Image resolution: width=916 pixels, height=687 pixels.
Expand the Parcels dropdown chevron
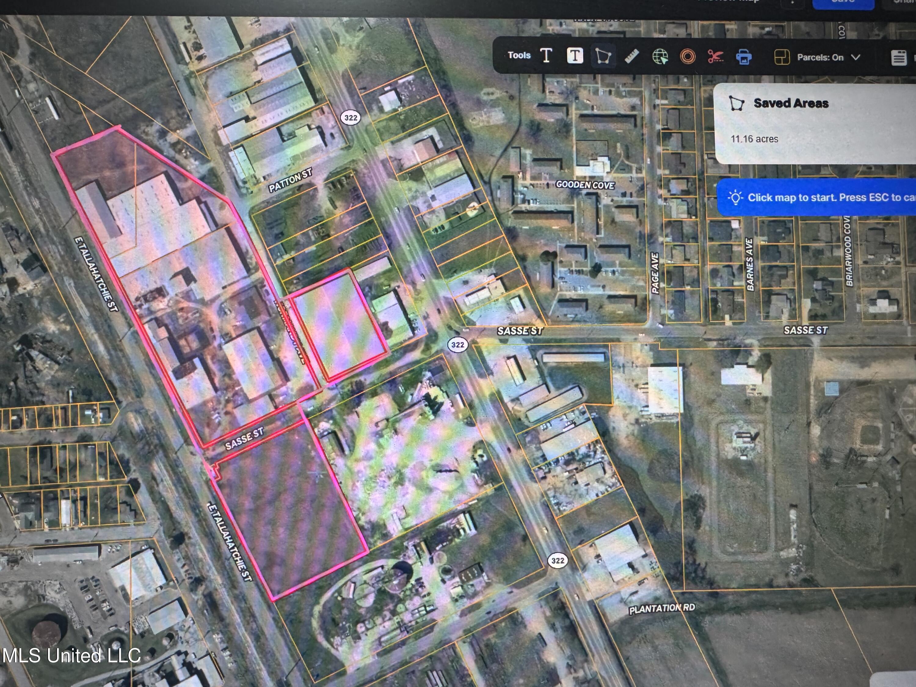pyautogui.click(x=856, y=58)
